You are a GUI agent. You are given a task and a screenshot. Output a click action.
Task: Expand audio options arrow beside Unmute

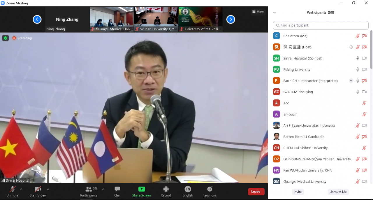tap(21, 189)
